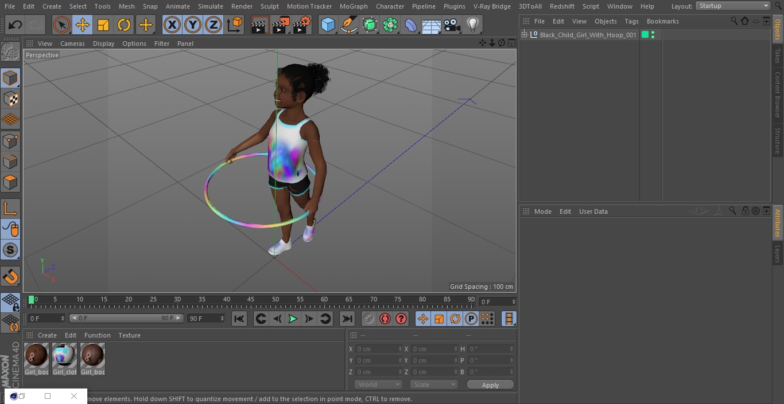Activate the Scale tool
Image resolution: width=784 pixels, height=404 pixels.
103,25
